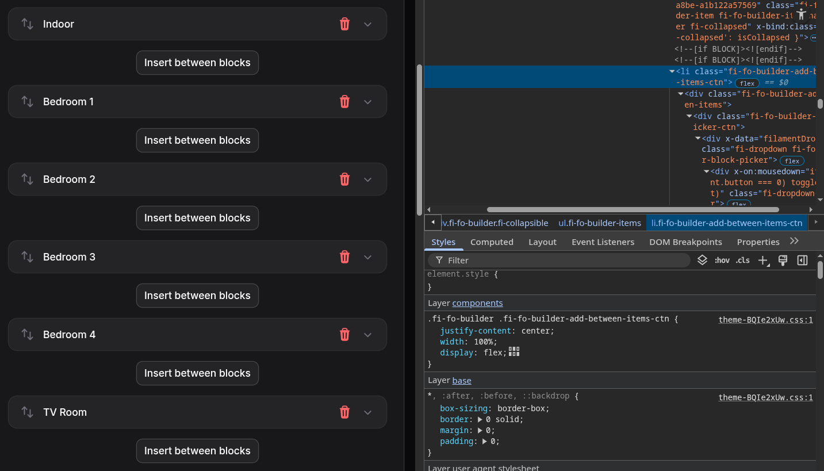Toggle the computed styles sidebar icon
This screenshot has width=824, height=471.
pos(802,261)
